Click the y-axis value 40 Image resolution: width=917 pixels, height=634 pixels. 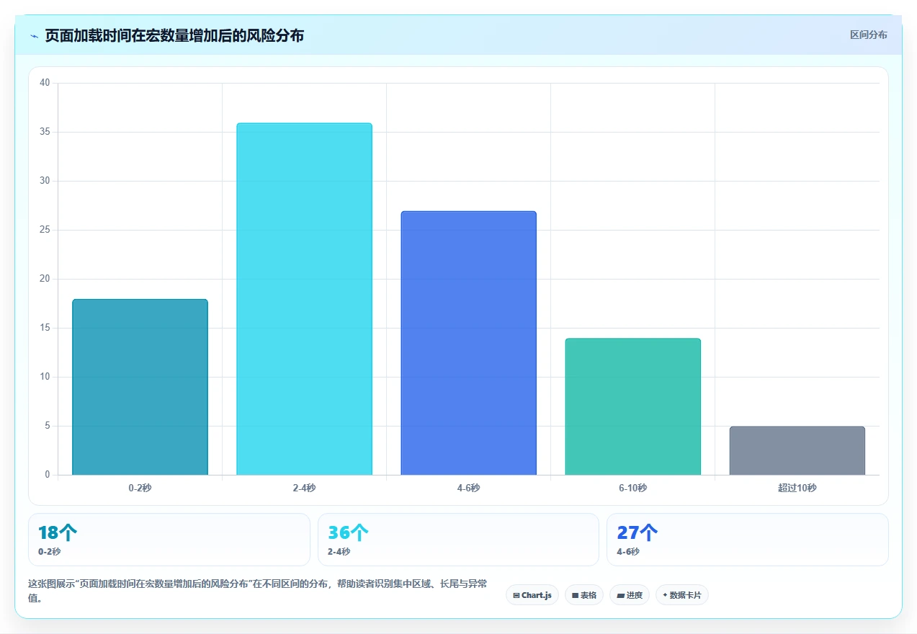(45, 83)
